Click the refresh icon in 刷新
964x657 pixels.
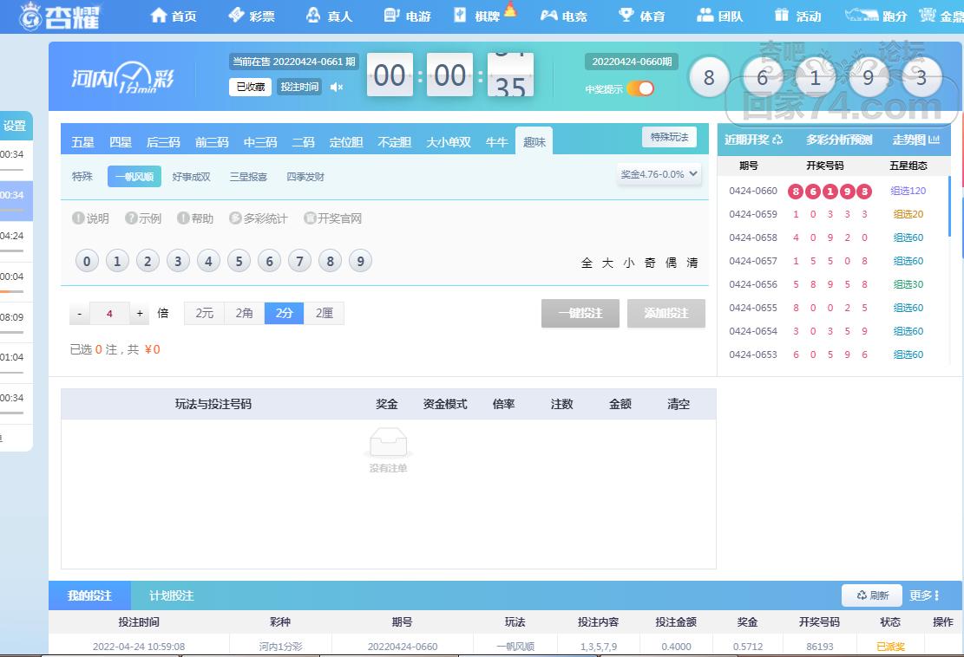862,595
